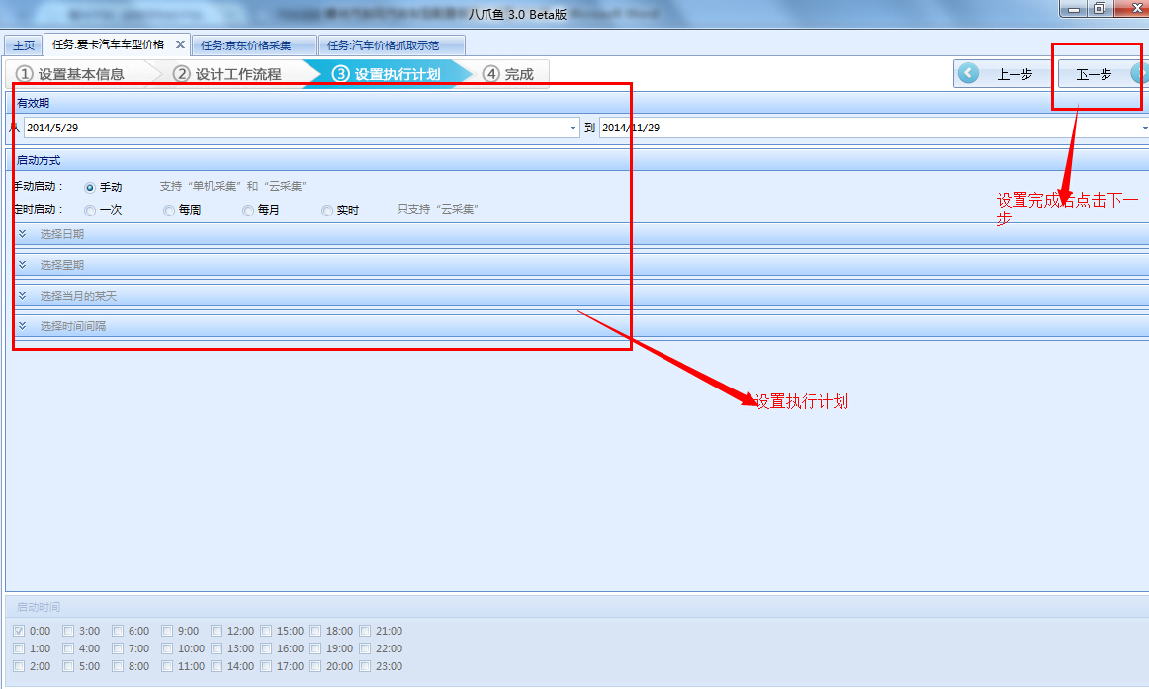The height and width of the screenshot is (689, 1149).
Task: Select the 每月 monthly radio button
Action: point(247,211)
